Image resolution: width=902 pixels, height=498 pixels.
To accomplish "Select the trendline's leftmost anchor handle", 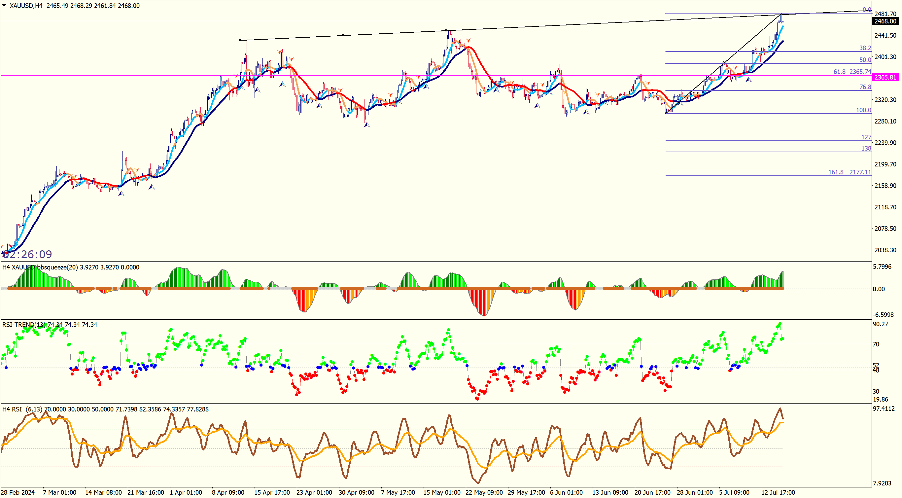I will point(240,40).
